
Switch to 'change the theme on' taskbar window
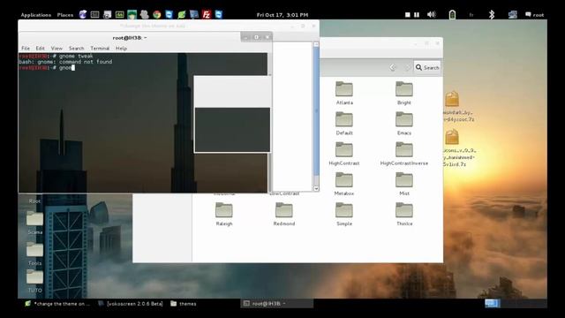[x=57, y=304]
